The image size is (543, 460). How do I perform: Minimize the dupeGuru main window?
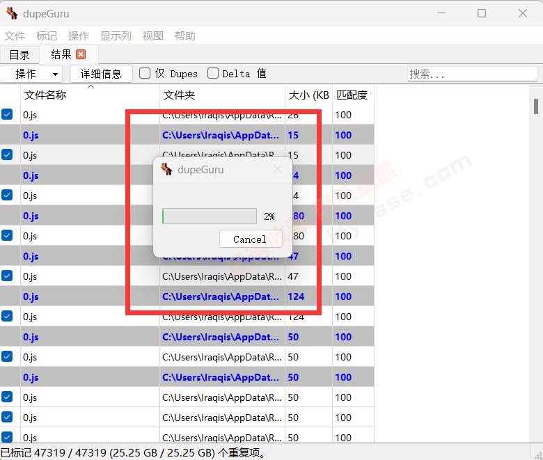click(441, 13)
